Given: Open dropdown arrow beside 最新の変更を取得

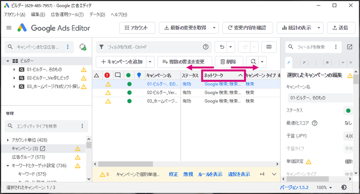Looking at the screenshot, I should (x=214, y=28).
